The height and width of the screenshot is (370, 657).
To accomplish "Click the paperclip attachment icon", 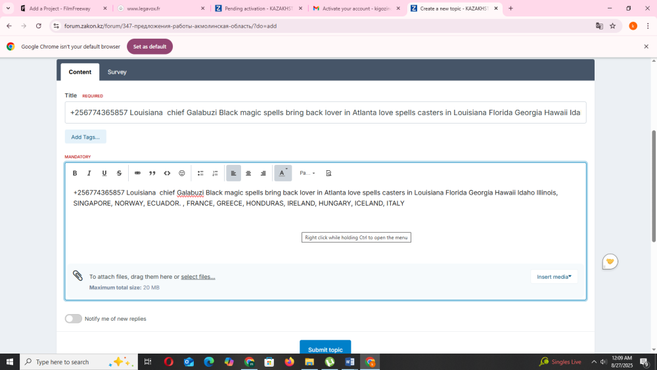I will click(x=78, y=275).
